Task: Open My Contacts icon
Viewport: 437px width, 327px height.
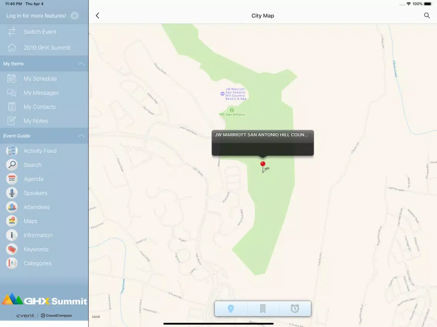Action: [x=12, y=107]
